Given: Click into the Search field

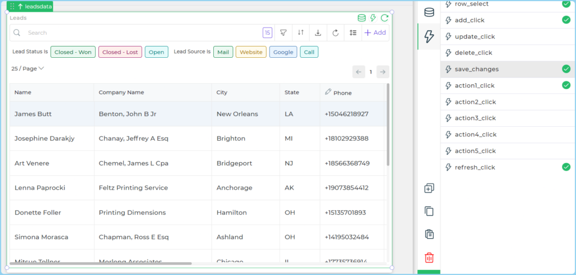Looking at the screenshot, I should click(141, 33).
